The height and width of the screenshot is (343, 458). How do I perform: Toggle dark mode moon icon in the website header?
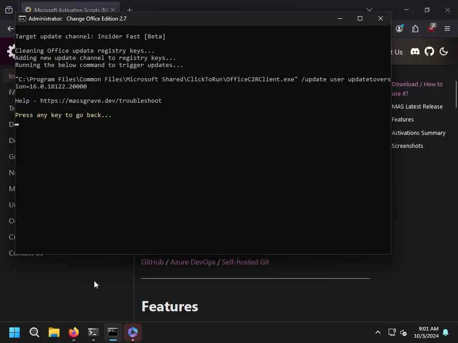pos(443,52)
